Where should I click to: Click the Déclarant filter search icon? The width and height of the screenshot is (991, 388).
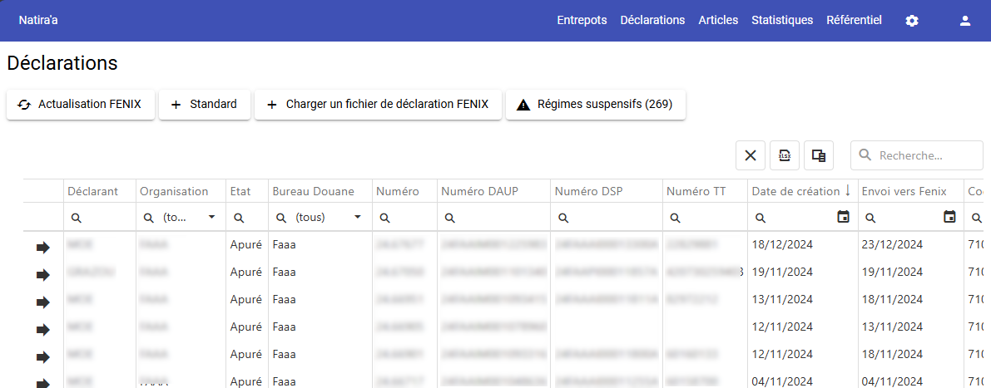pos(76,218)
